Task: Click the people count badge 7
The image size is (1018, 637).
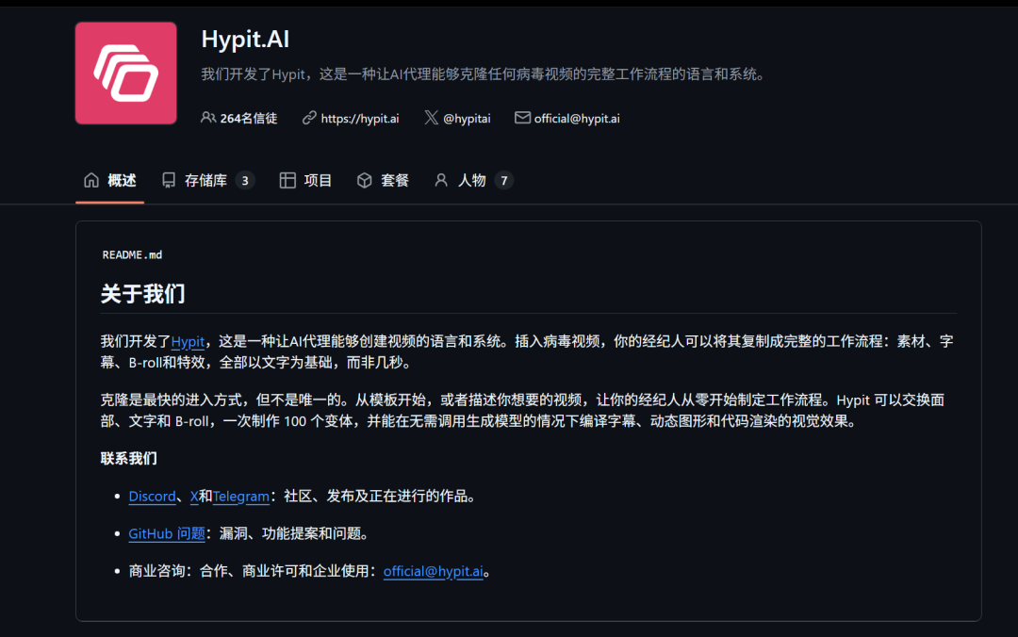Action: point(503,181)
